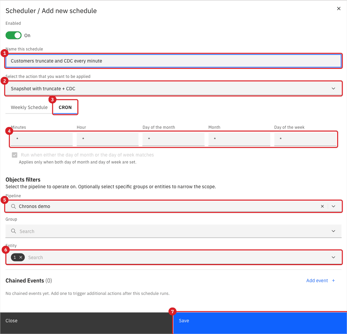Expand the Pipeline dropdown chevron
The height and width of the screenshot is (334, 347).
point(333,206)
